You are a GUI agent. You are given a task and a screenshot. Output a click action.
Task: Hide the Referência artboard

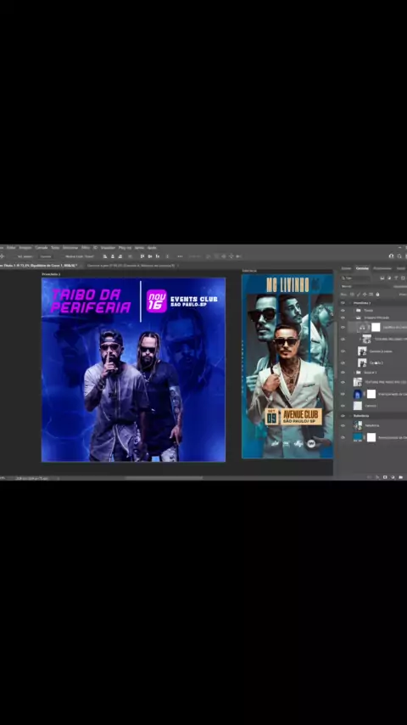pyautogui.click(x=343, y=416)
